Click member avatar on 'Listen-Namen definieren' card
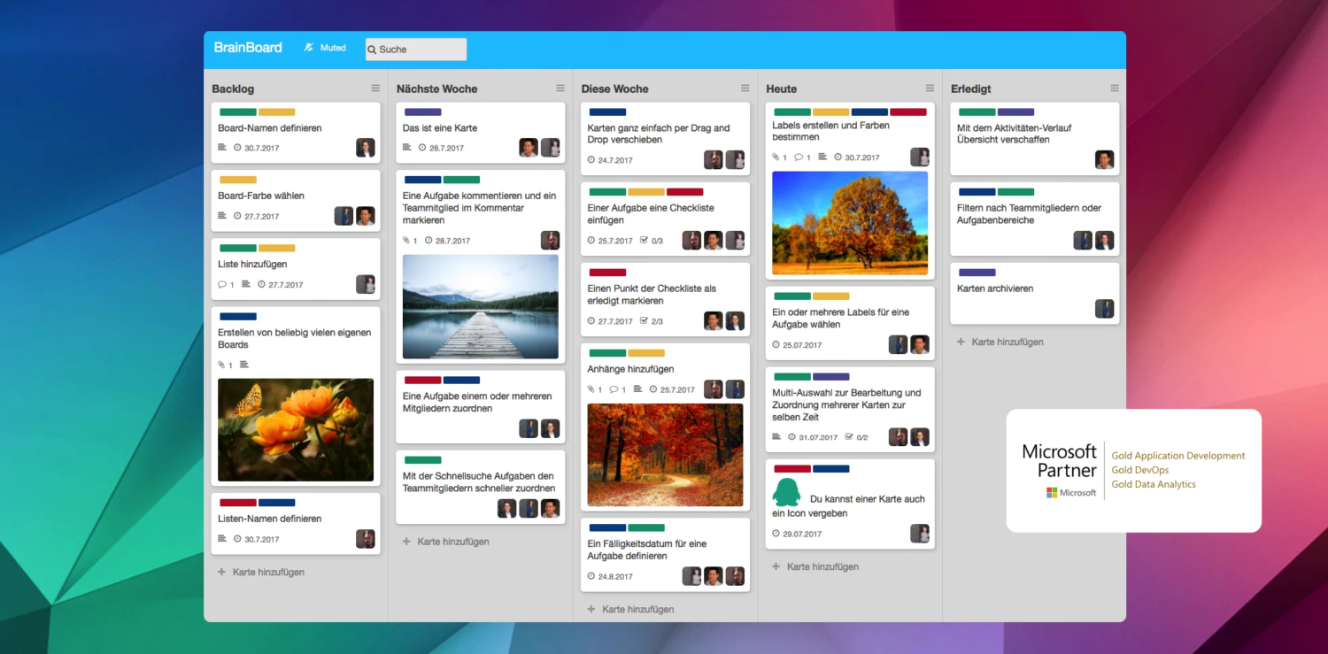 366,539
